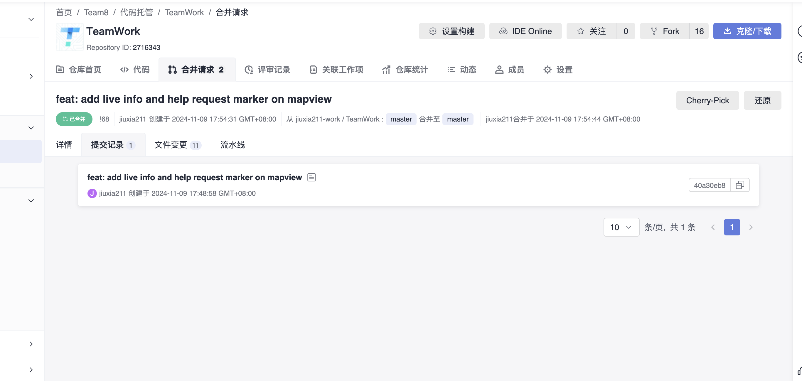Expand the top sidebar chevron
This screenshot has width=802, height=381.
click(x=31, y=19)
